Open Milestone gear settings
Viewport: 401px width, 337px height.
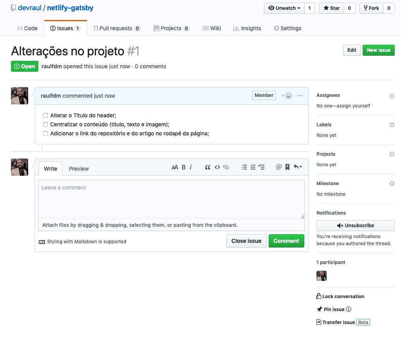click(x=392, y=184)
